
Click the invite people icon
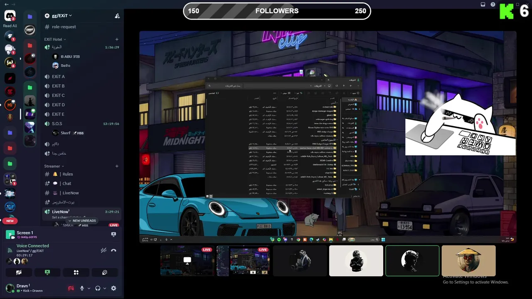tap(117, 16)
